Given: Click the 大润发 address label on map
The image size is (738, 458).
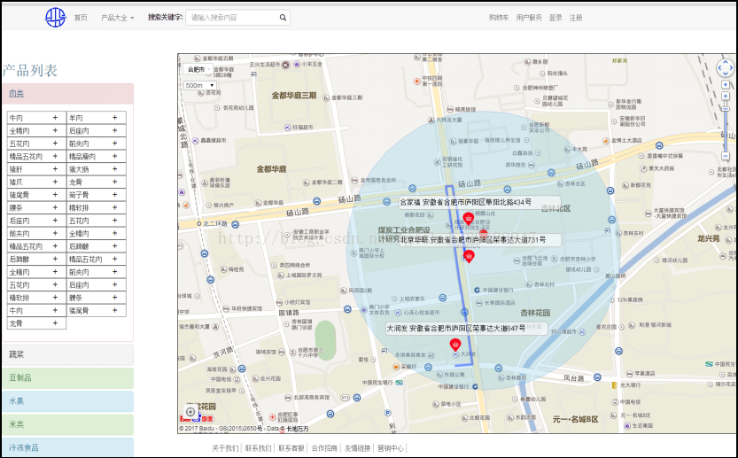Looking at the screenshot, I should point(466,329).
